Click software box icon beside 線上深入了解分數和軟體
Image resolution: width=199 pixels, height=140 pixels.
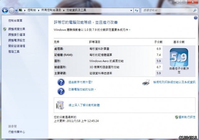pyautogui.click(x=60, y=105)
